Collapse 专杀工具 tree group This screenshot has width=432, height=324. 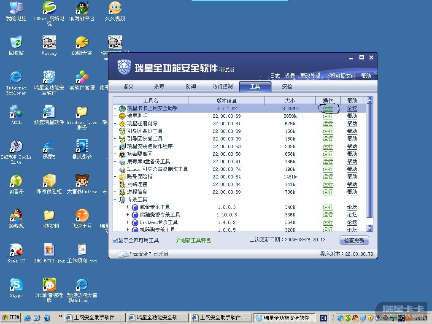[115, 200]
